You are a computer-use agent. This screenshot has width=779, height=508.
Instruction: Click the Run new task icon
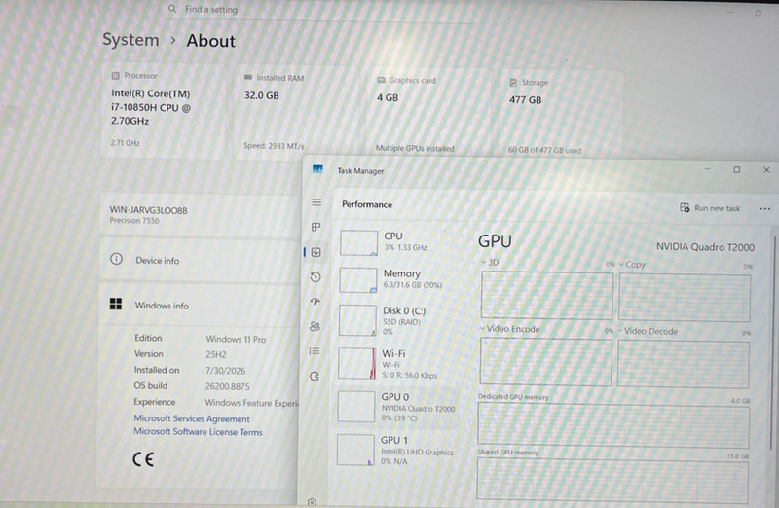click(685, 207)
